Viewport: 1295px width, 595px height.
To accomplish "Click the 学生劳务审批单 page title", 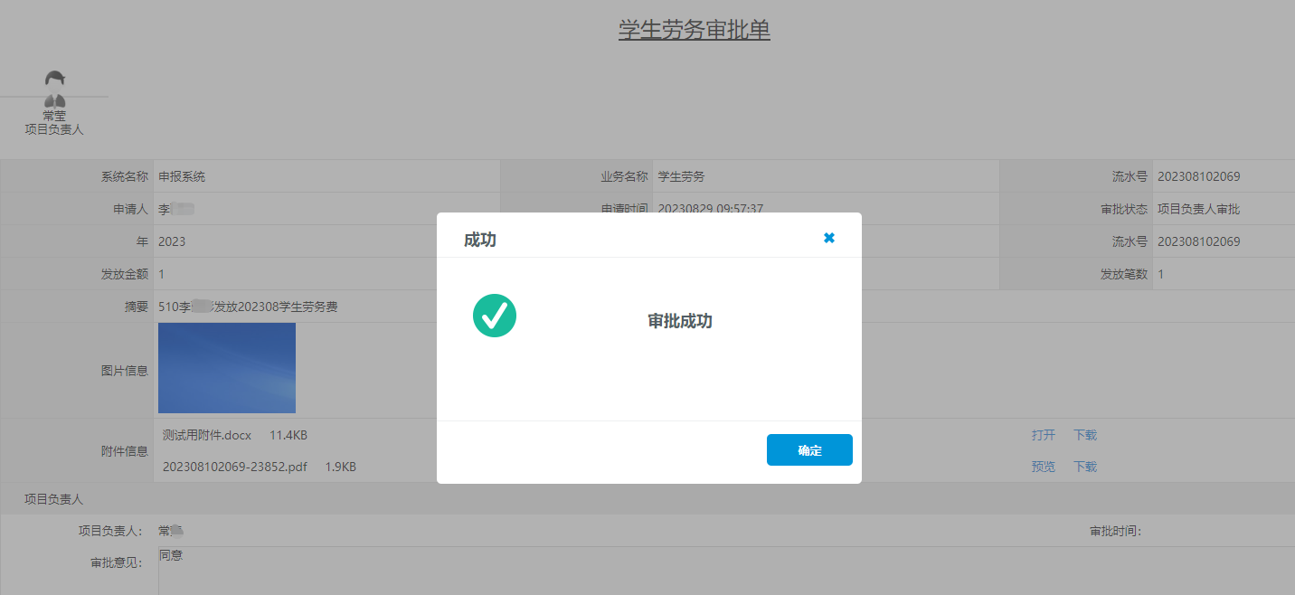I will pos(694,30).
